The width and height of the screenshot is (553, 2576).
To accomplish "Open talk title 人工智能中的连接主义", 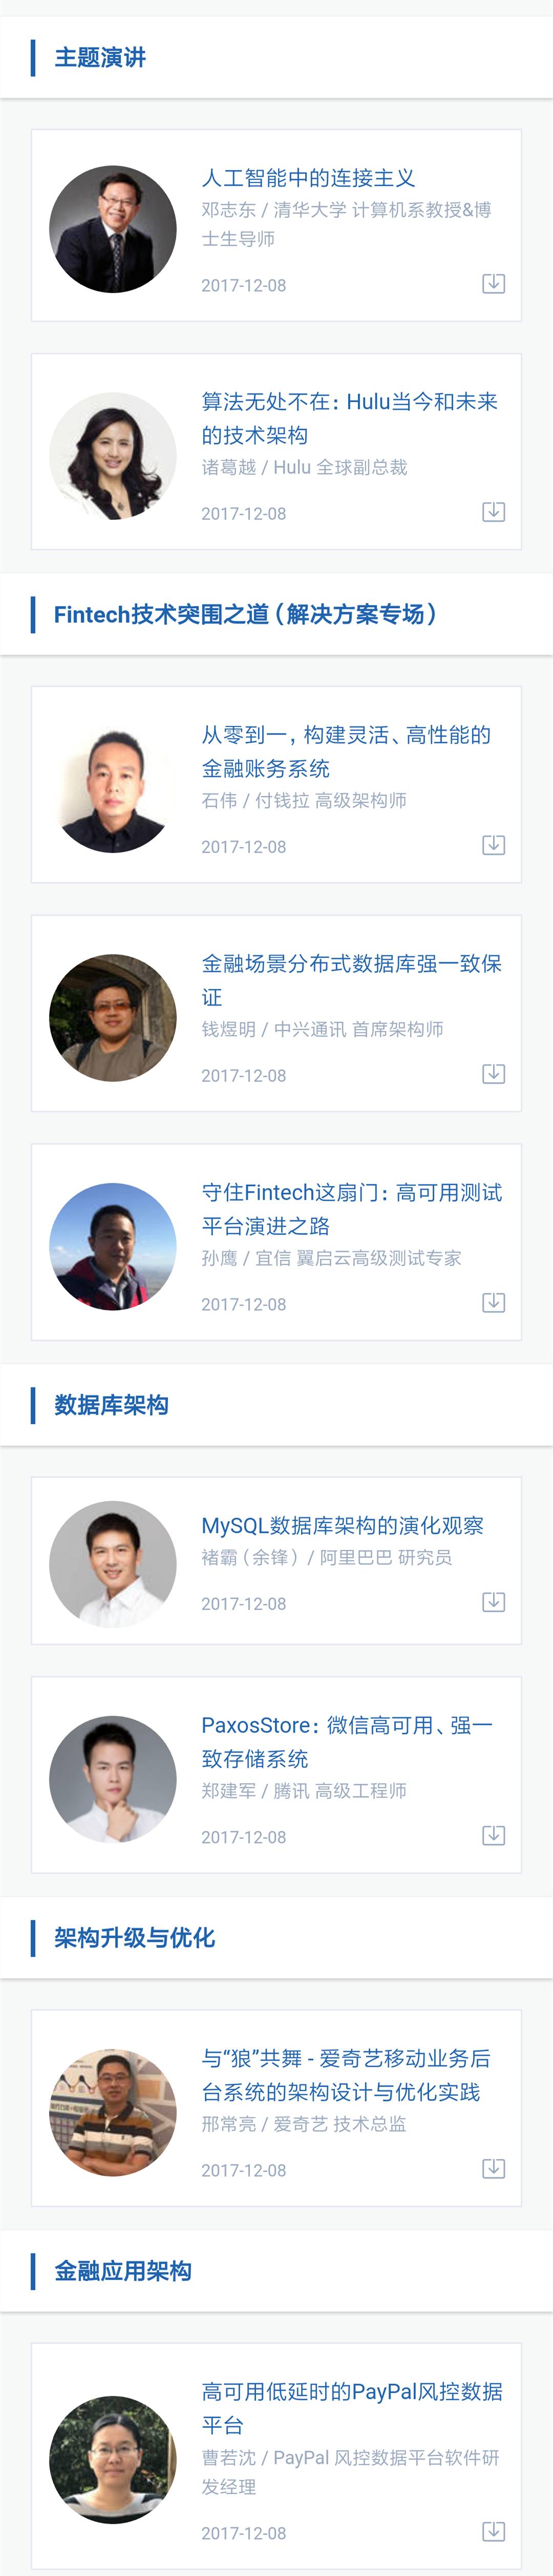I will coord(308,178).
